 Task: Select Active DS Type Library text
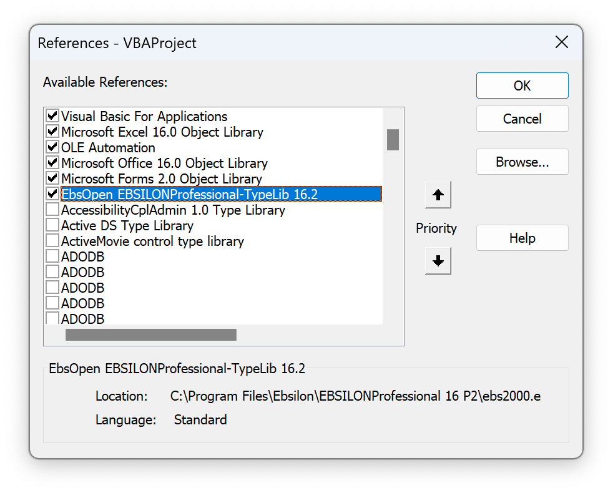point(127,226)
